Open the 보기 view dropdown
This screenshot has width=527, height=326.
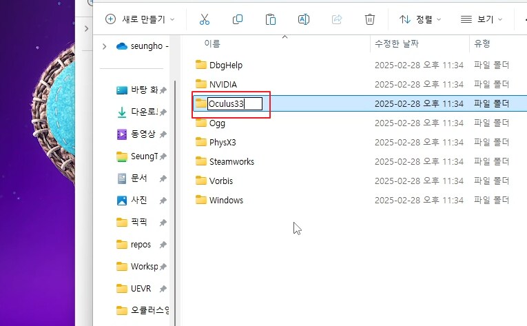(x=482, y=19)
